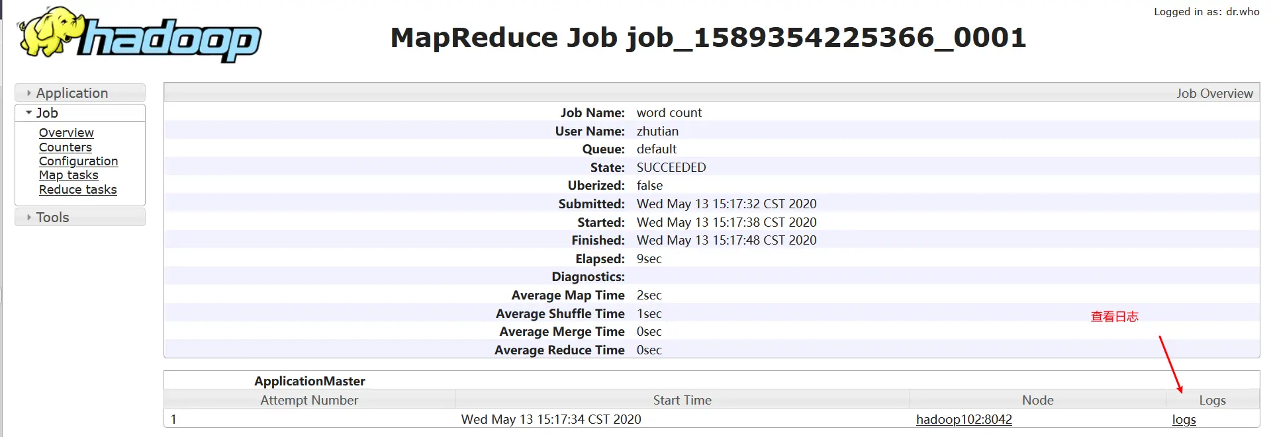
Task: Expand the Application sidebar section
Action: (x=80, y=93)
